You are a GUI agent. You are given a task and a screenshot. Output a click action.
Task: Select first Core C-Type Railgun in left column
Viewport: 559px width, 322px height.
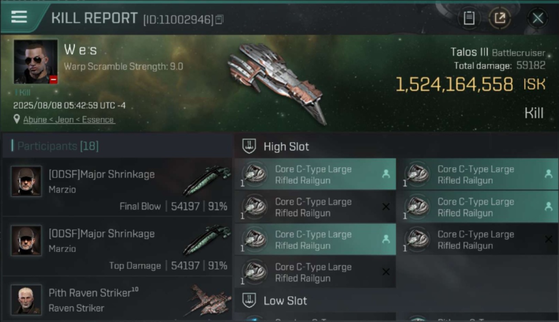click(315, 174)
